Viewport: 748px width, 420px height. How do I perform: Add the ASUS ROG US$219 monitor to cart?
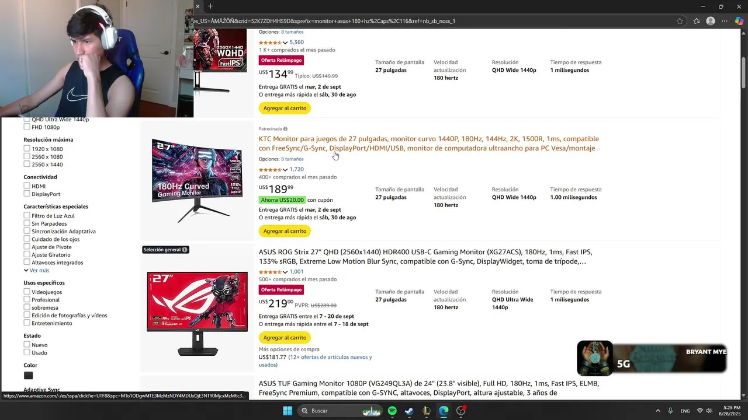[285, 338]
